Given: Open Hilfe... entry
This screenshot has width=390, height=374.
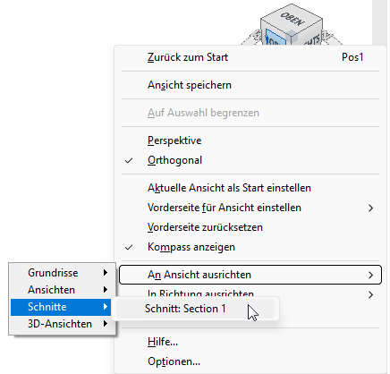Looking at the screenshot, I should 163,342.
